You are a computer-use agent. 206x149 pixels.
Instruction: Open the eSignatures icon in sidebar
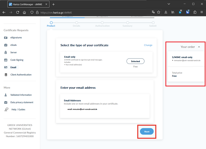pos(6,38)
